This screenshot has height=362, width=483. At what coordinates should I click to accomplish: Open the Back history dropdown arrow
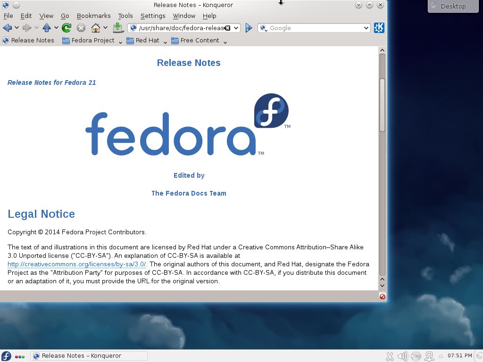pos(17,28)
